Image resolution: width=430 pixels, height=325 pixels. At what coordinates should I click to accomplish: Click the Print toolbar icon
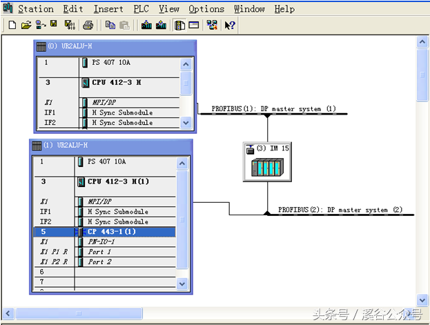pyautogui.click(x=88, y=25)
